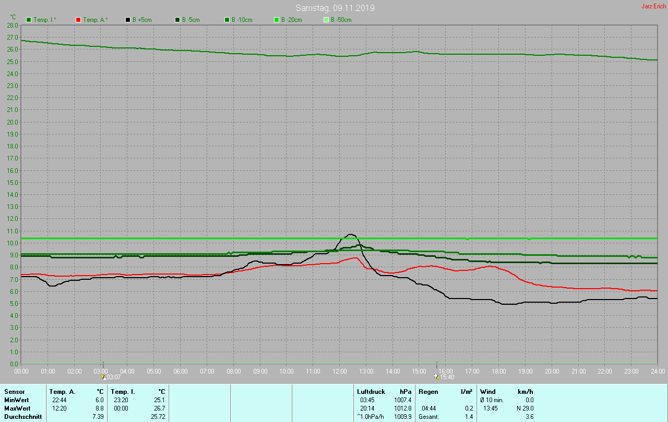Select the Wind column header
Screen dimensions: 668x422
click(x=487, y=391)
